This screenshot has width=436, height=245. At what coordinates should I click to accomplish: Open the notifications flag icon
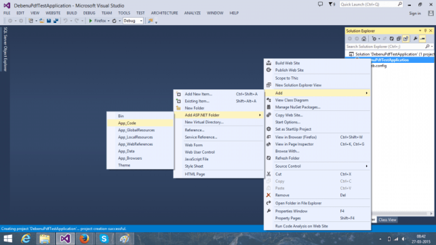point(332,4)
